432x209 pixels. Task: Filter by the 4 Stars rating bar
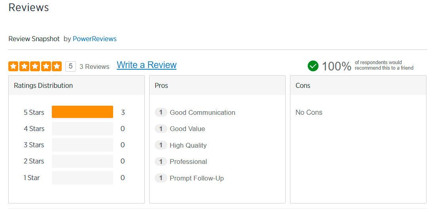click(x=82, y=129)
